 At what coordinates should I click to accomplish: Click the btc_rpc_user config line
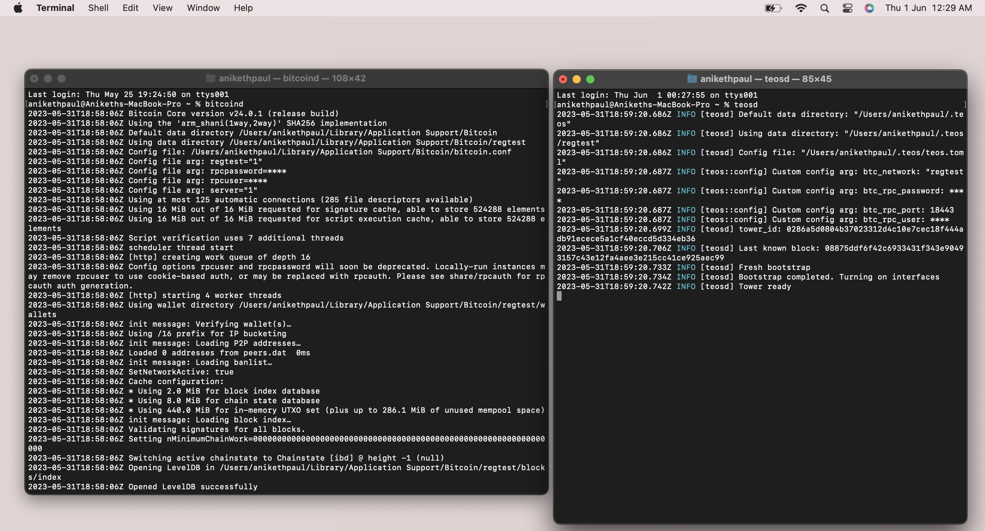pyautogui.click(x=753, y=219)
